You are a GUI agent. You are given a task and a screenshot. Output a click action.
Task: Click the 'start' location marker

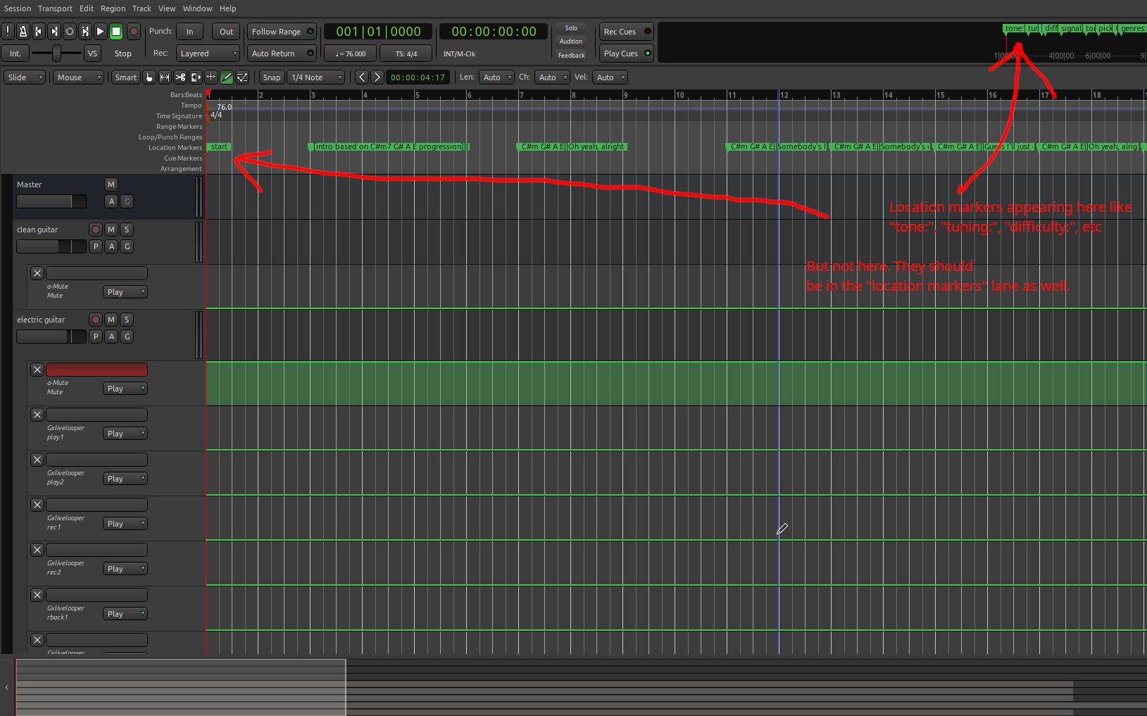tap(219, 147)
